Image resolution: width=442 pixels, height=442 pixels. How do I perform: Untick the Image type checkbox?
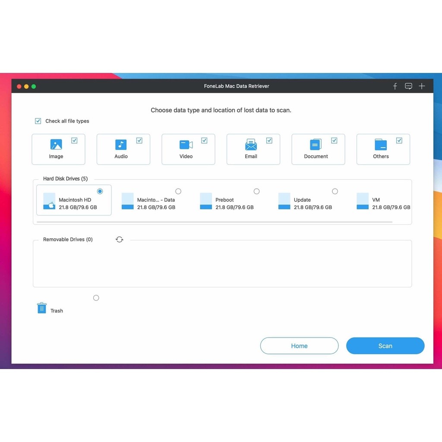[x=74, y=140]
